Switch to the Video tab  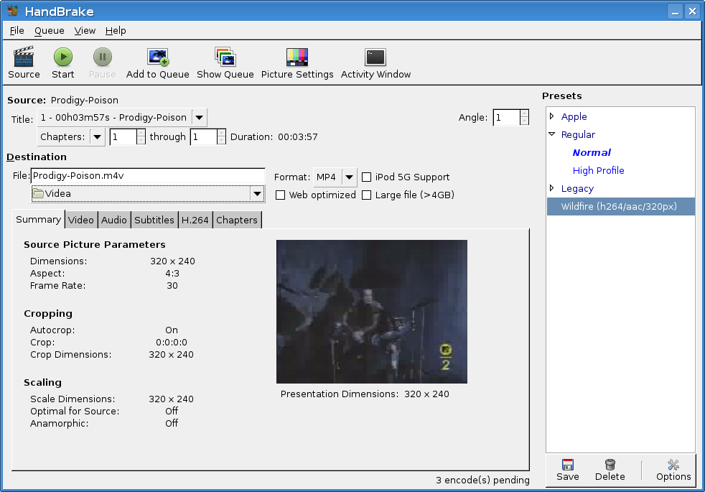pyautogui.click(x=81, y=220)
